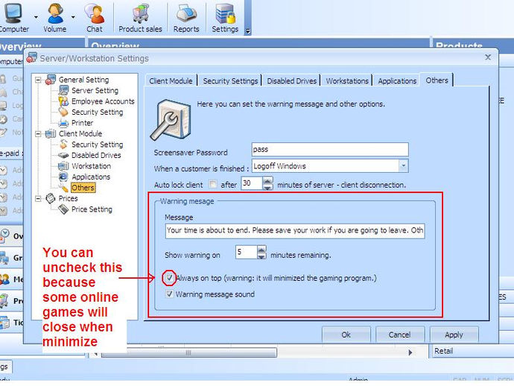The image size is (514, 386).
Task: Click scrollbar right arrow in main window
Action: coord(410,352)
